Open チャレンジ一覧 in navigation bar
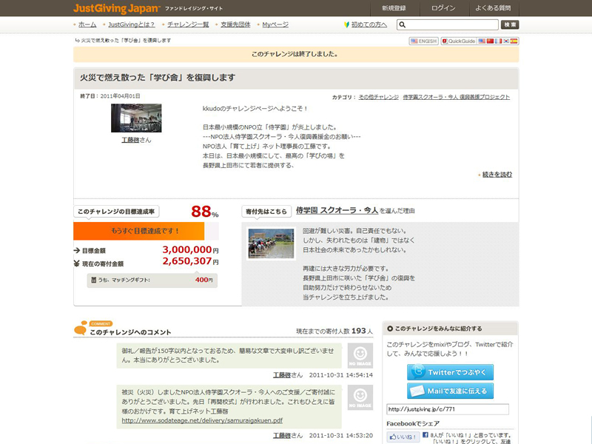Image resolution: width=592 pixels, height=444 pixels. coord(188,24)
